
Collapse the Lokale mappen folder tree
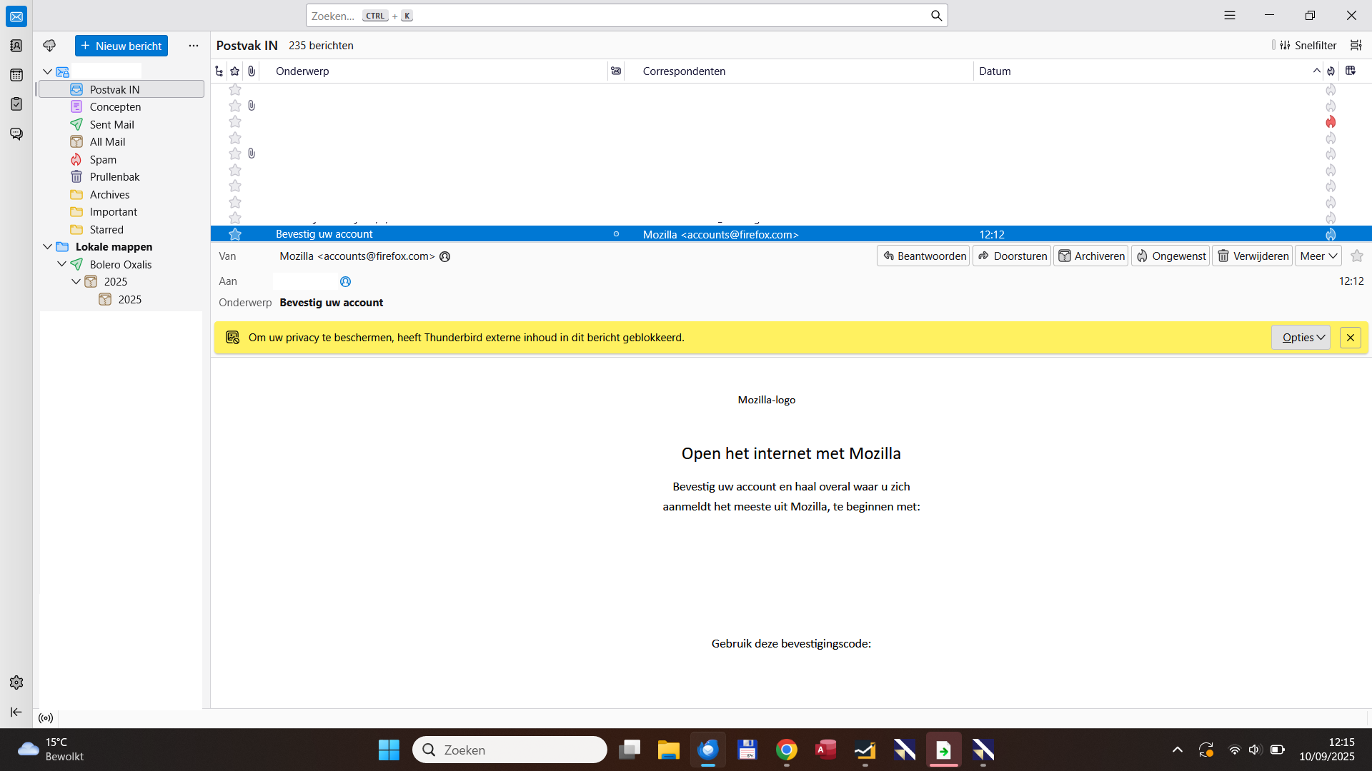pos(47,247)
